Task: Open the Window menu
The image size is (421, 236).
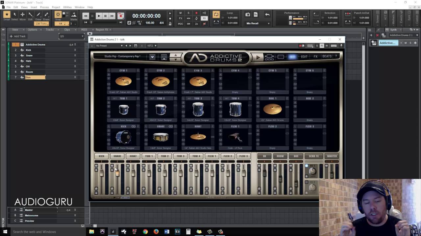Action: (x=79, y=7)
